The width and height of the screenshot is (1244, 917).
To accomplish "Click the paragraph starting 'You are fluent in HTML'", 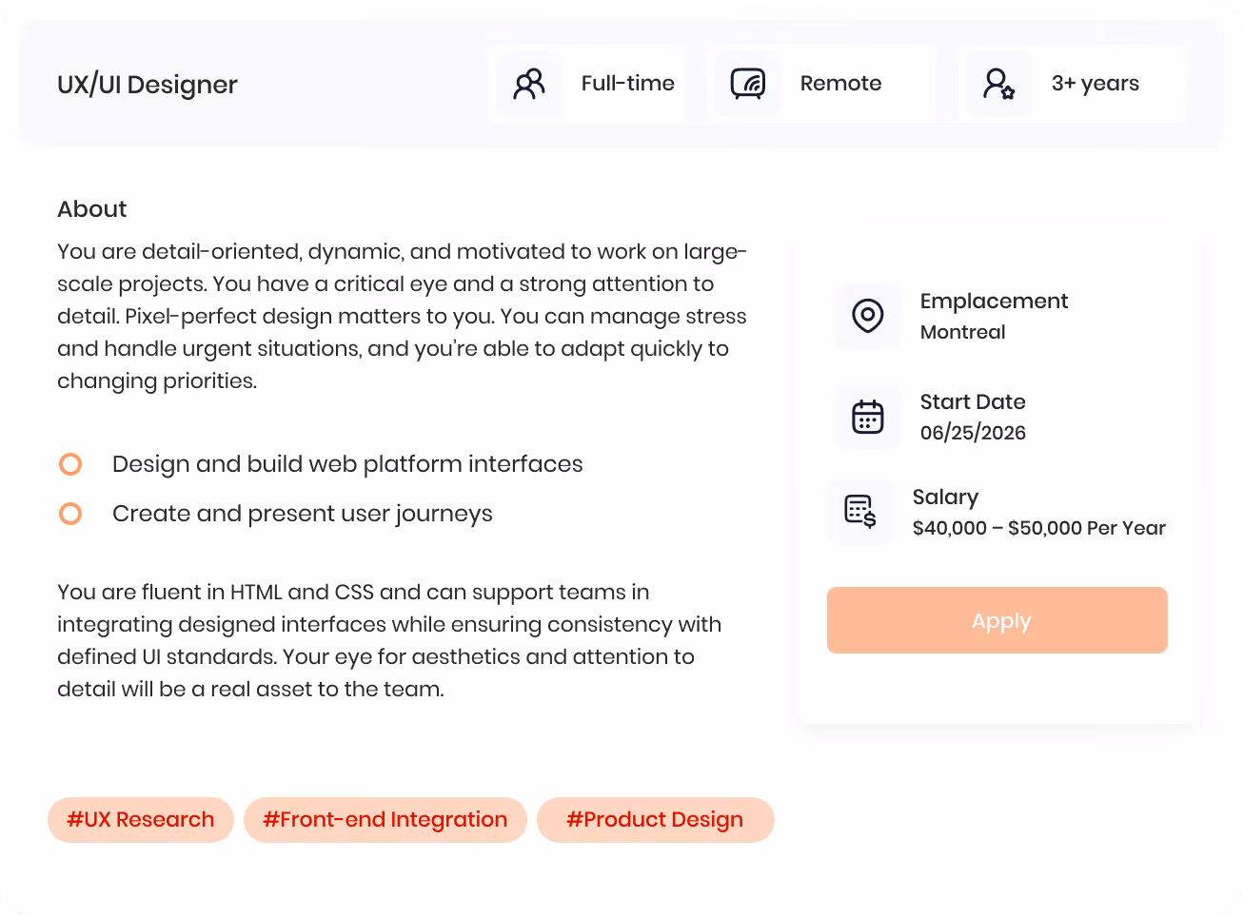I will click(x=389, y=640).
